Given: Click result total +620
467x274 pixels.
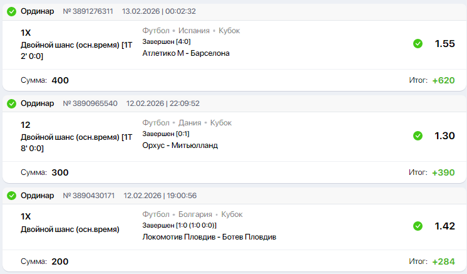Looking at the screenshot, I should [x=443, y=80].
